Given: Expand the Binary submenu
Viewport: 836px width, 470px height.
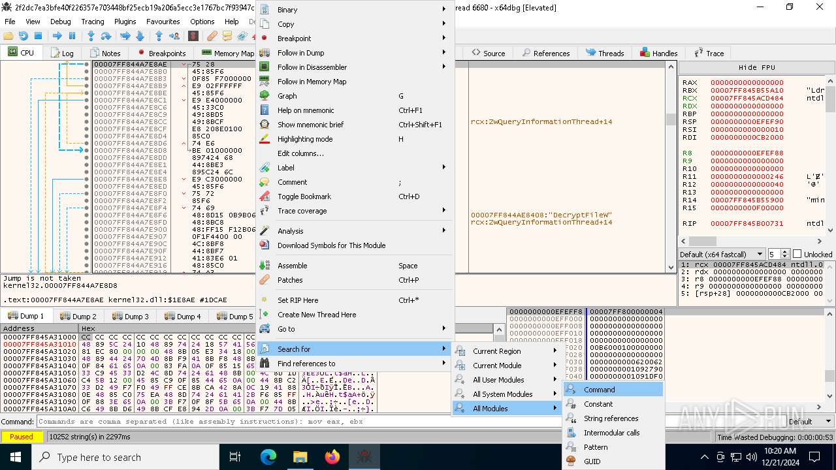Looking at the screenshot, I should coord(355,10).
